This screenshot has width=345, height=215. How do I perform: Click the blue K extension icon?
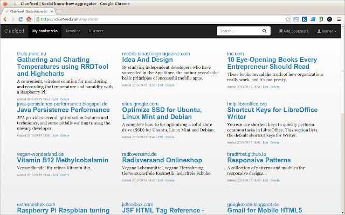pos(304,19)
